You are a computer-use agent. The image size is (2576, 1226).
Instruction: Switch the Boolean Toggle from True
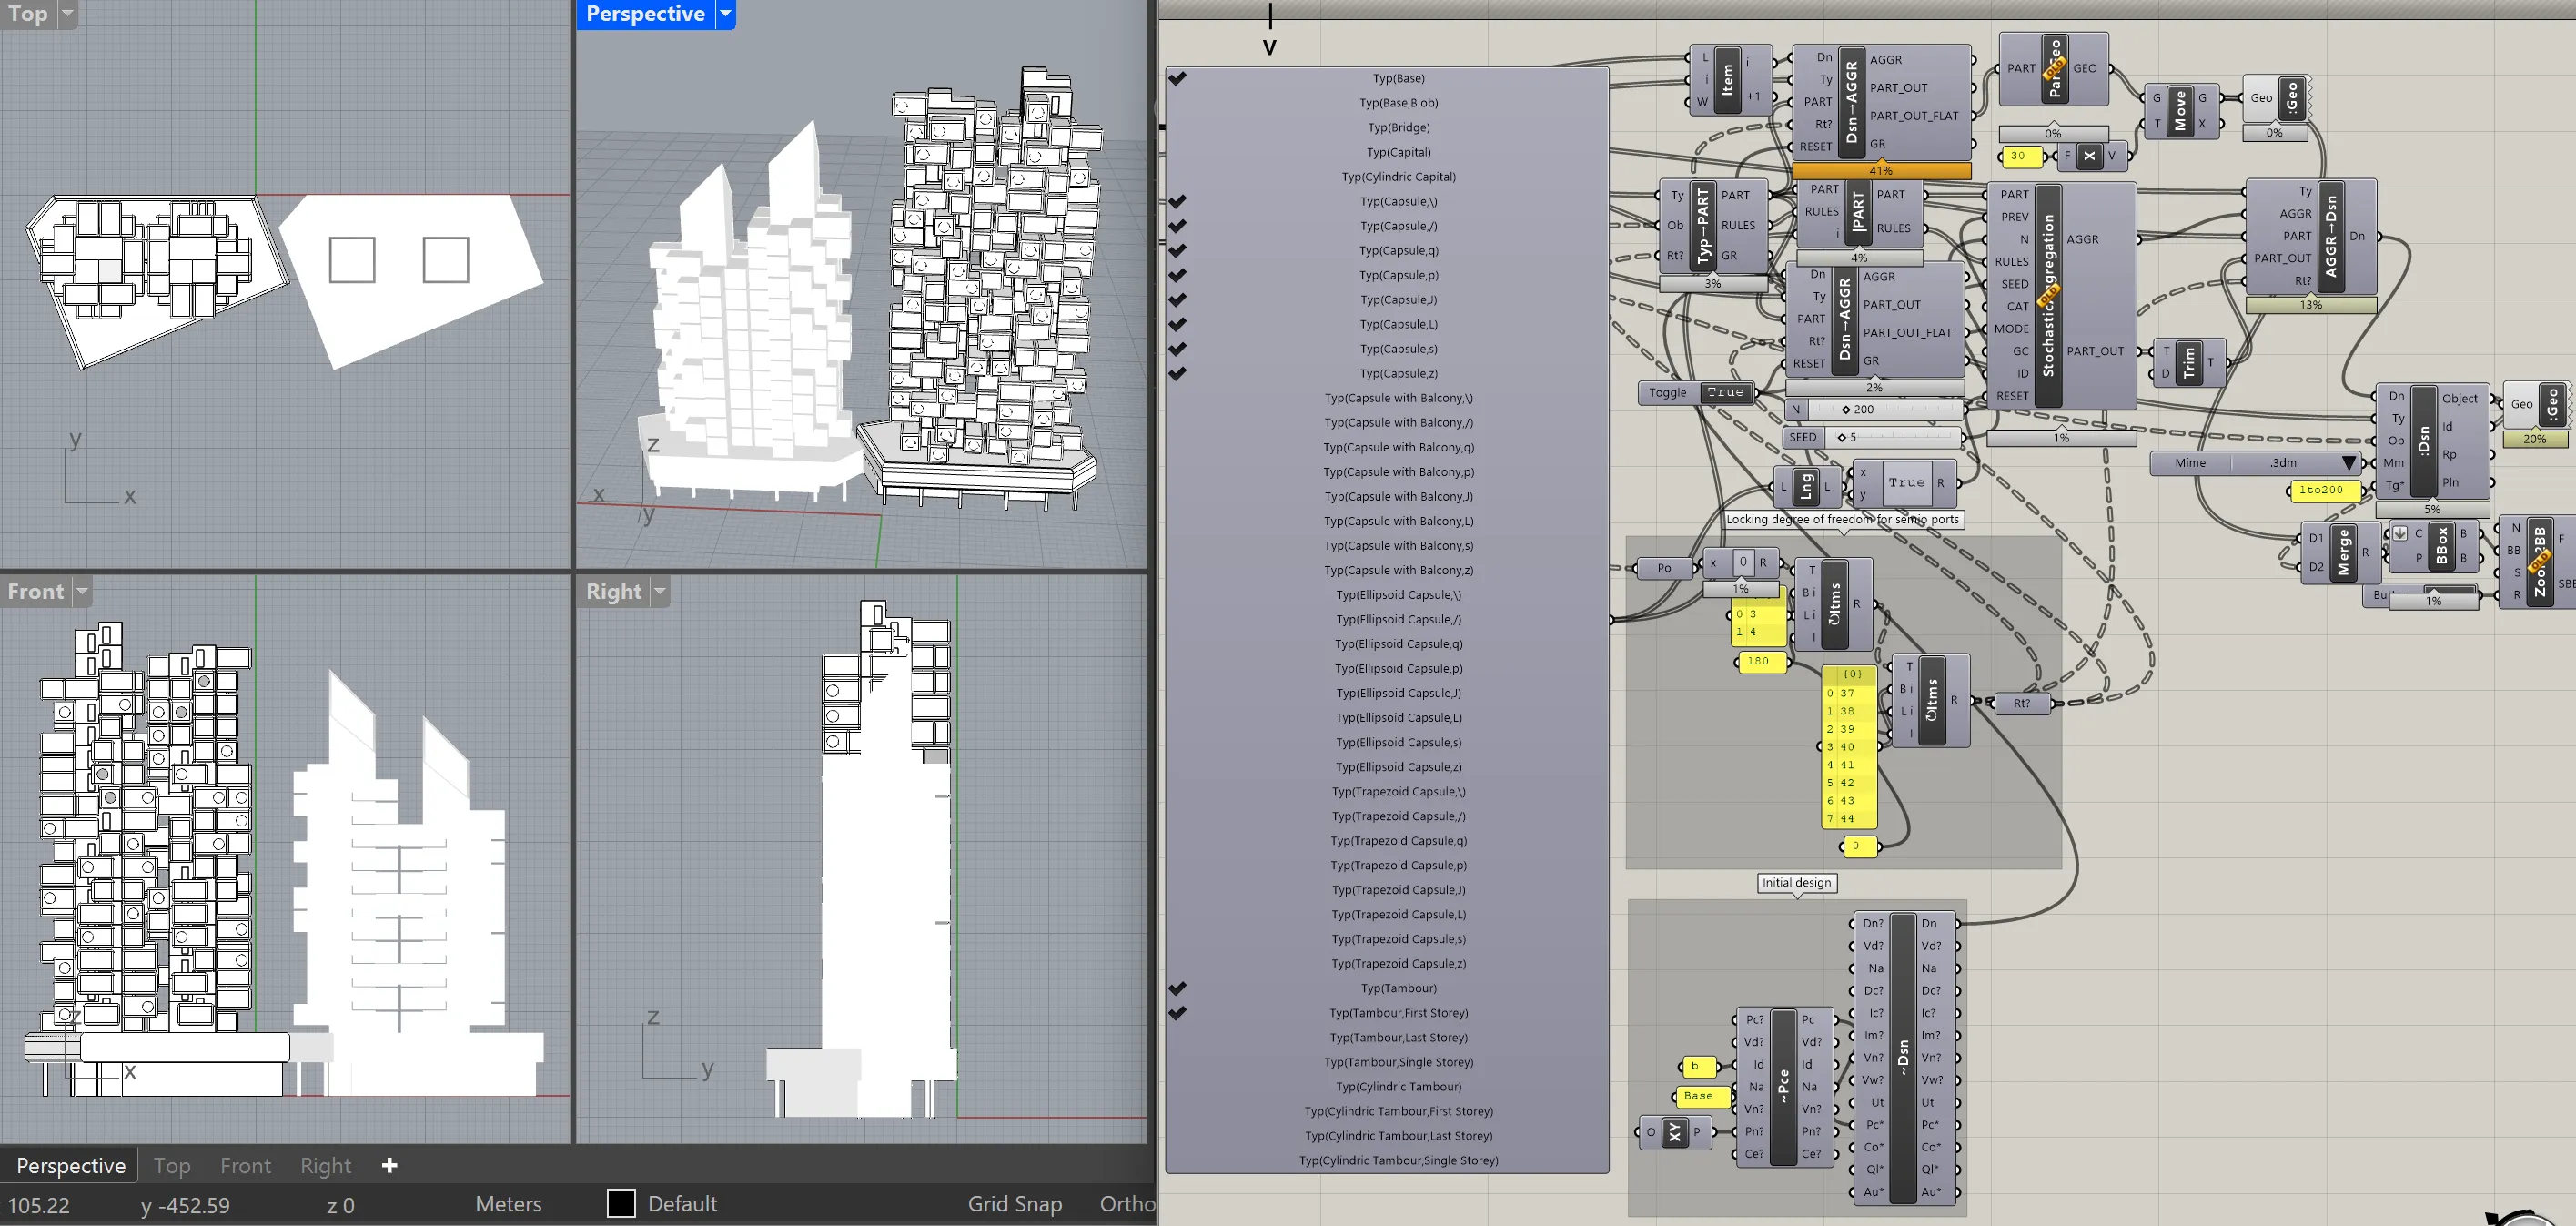point(1726,392)
